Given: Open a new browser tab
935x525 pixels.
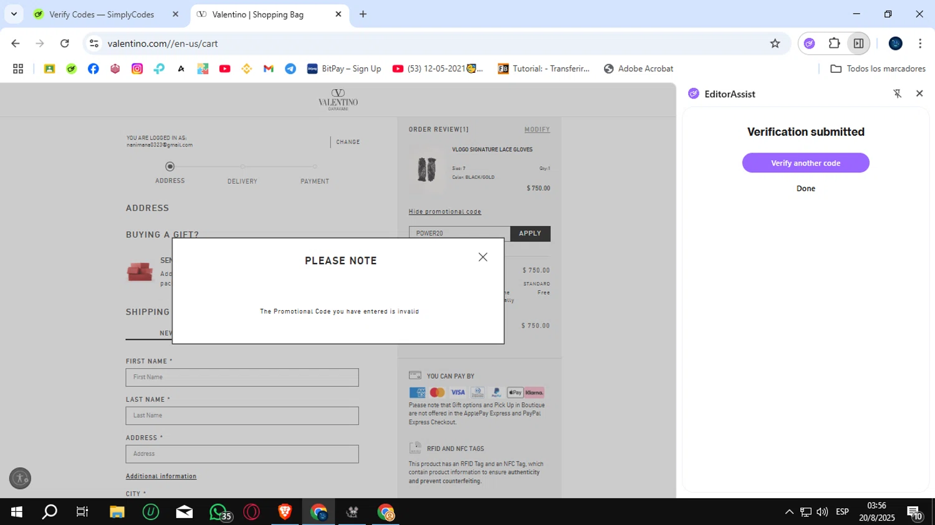Looking at the screenshot, I should [363, 14].
